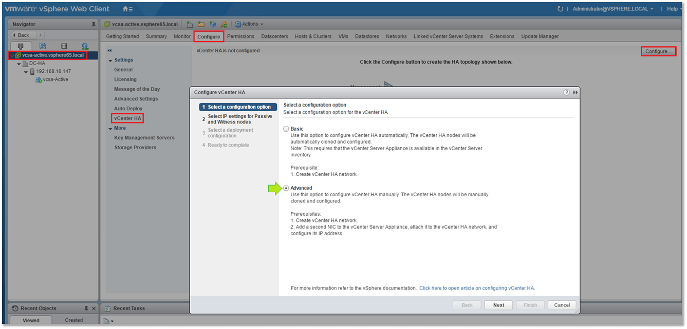Switch to the Monitor tab
Viewport: 687px width, 329px height.
182,36
